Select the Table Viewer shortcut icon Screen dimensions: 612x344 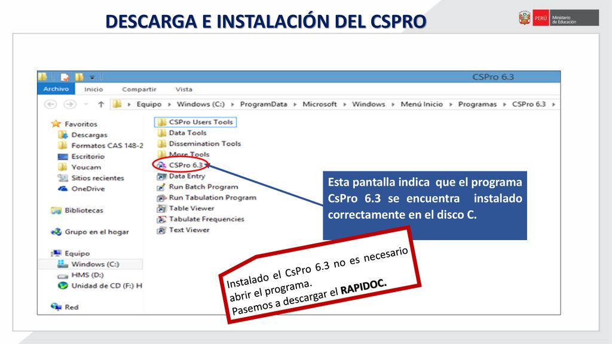point(161,208)
